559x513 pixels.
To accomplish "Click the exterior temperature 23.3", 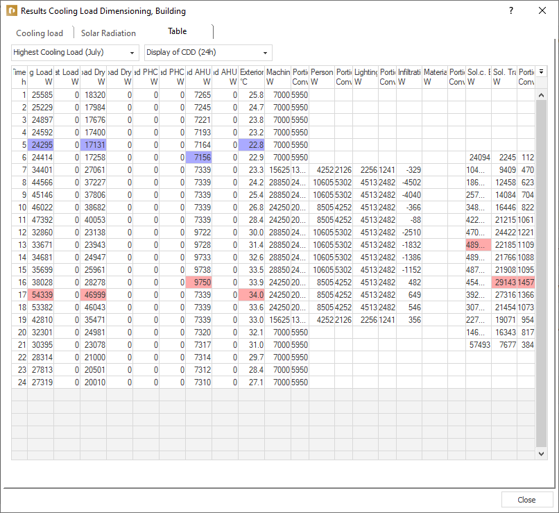I will pyautogui.click(x=251, y=170).
